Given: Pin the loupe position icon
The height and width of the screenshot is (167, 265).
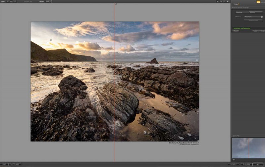Looking at the screenshot, I should point(234,159).
